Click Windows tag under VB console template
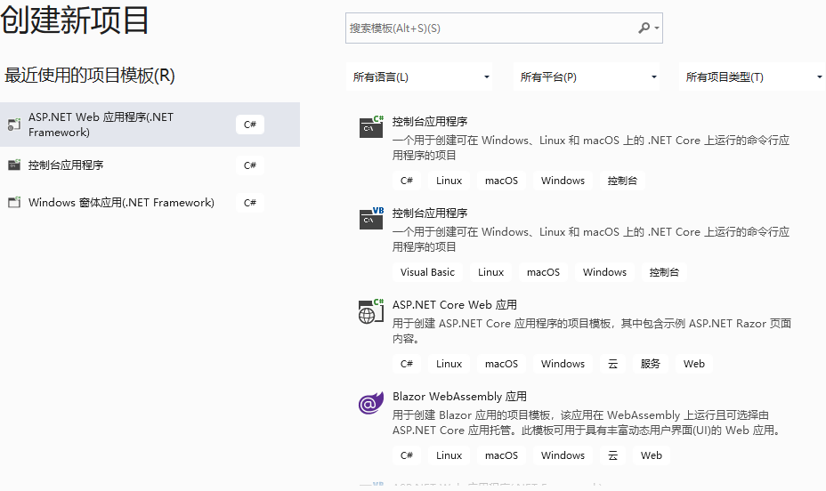 tap(604, 272)
